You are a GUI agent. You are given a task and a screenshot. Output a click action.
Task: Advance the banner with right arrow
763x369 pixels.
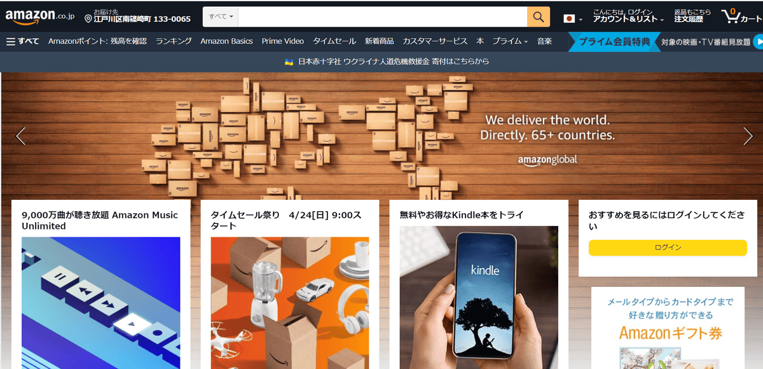[x=748, y=136]
